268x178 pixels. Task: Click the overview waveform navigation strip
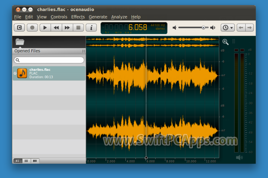tap(153, 42)
